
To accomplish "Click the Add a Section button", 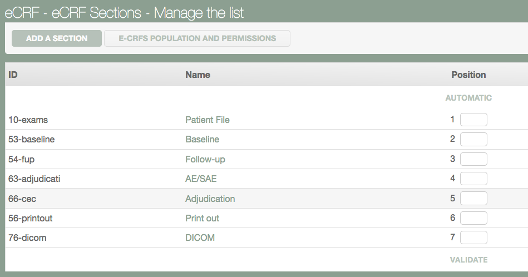I will (57, 38).
